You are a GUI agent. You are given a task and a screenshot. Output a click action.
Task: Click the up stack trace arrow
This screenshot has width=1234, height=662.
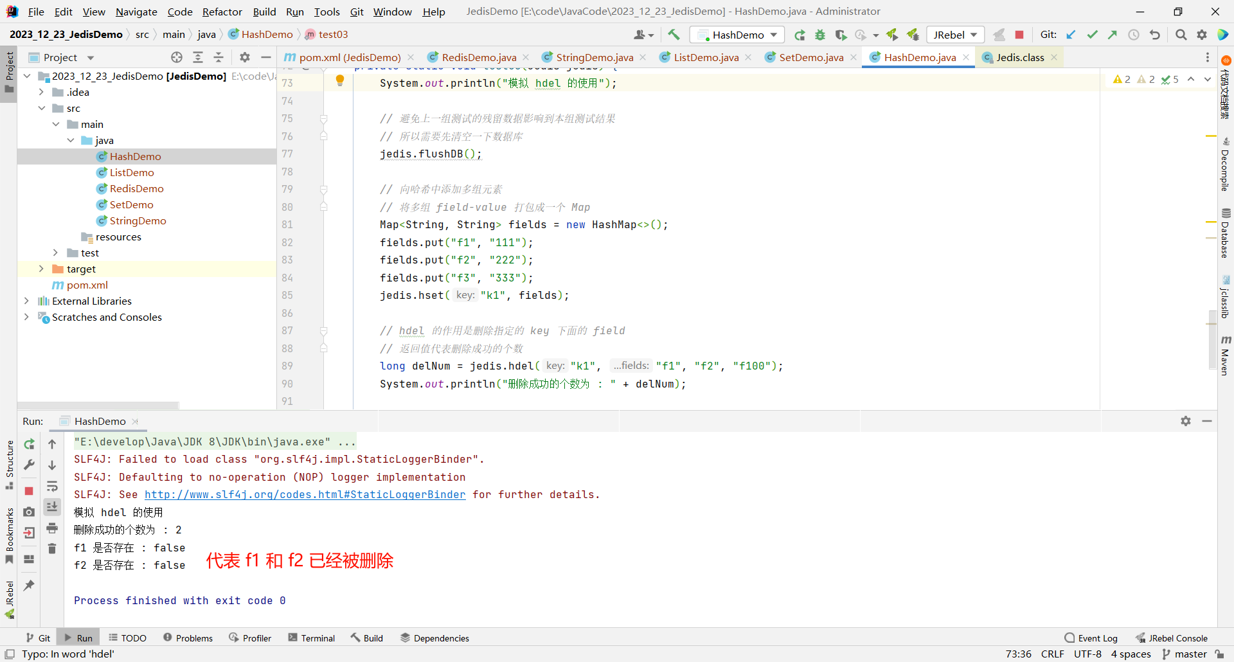click(52, 444)
